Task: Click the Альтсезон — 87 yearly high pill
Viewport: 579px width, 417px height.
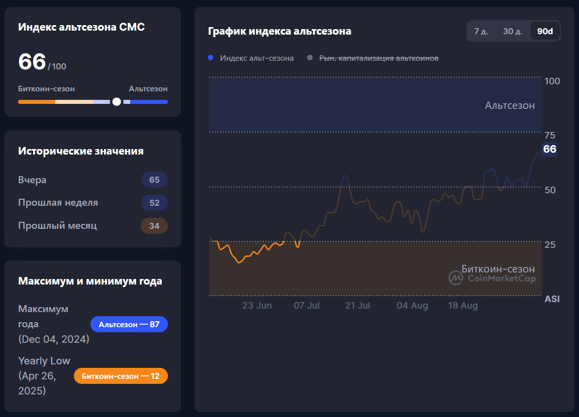Action: tap(129, 325)
